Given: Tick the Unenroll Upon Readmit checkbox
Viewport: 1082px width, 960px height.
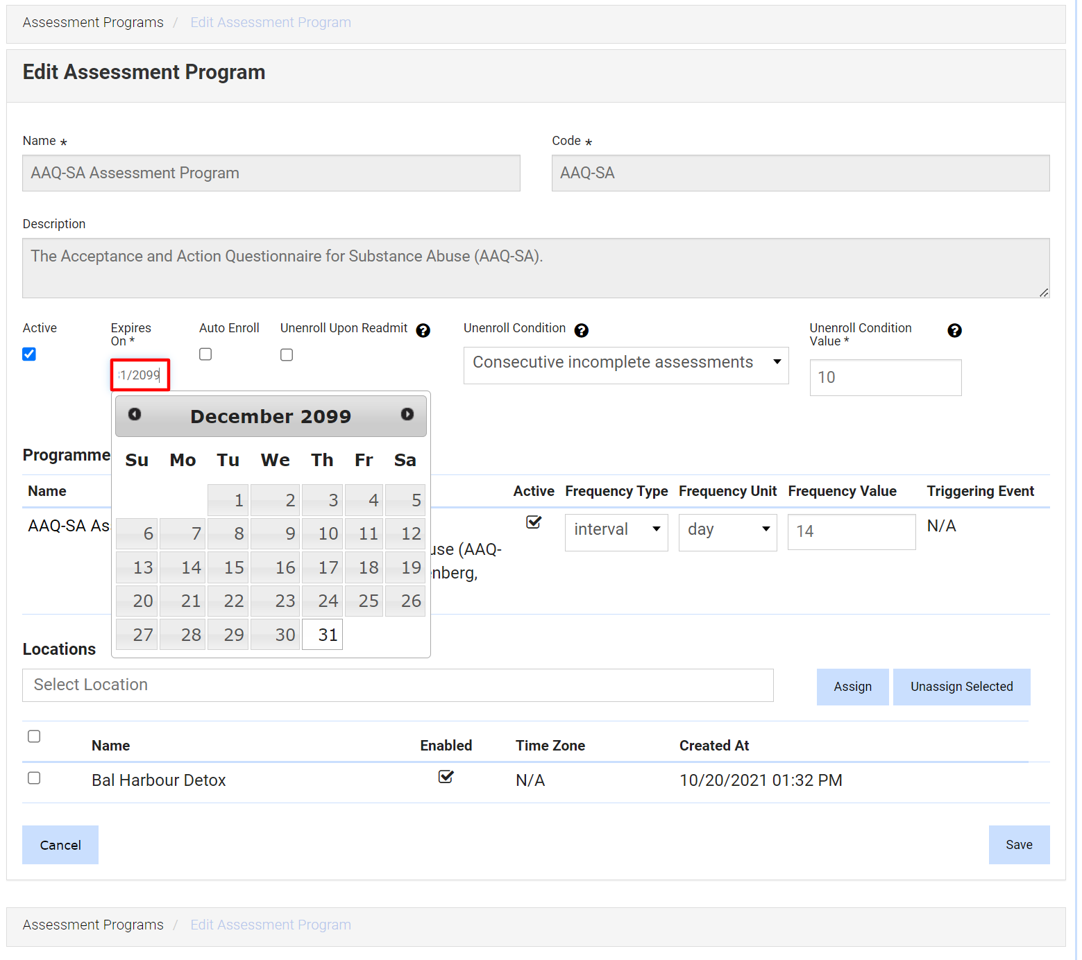Looking at the screenshot, I should click(287, 354).
